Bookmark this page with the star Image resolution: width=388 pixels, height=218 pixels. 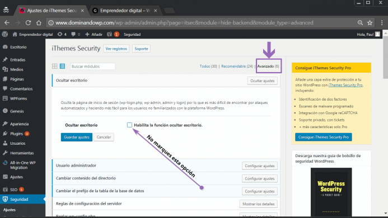370,23
